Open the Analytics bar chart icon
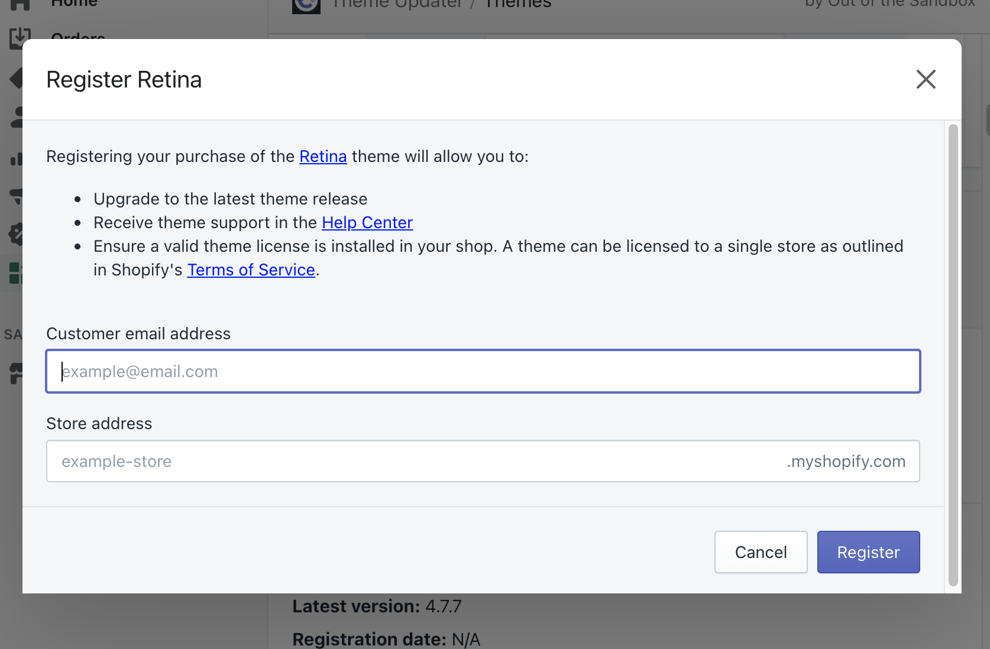 (17, 158)
